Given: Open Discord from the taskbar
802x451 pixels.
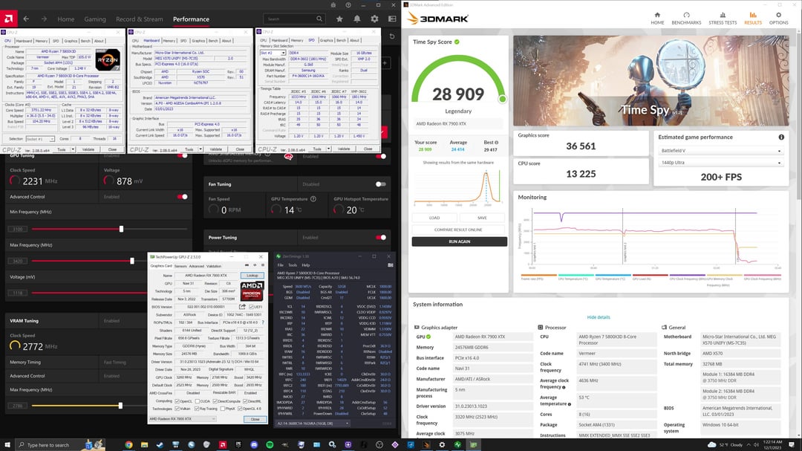Looking at the screenshot, I should 254,445.
